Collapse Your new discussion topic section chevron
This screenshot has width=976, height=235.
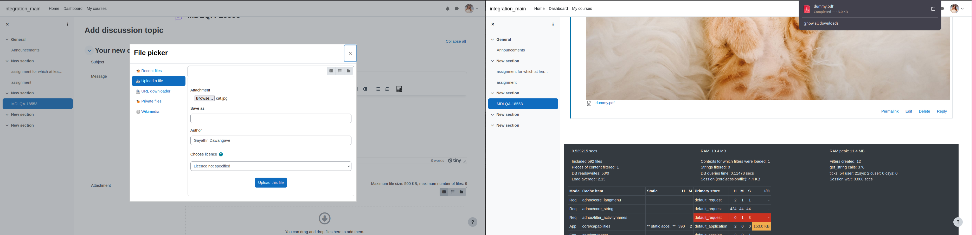pos(89,51)
